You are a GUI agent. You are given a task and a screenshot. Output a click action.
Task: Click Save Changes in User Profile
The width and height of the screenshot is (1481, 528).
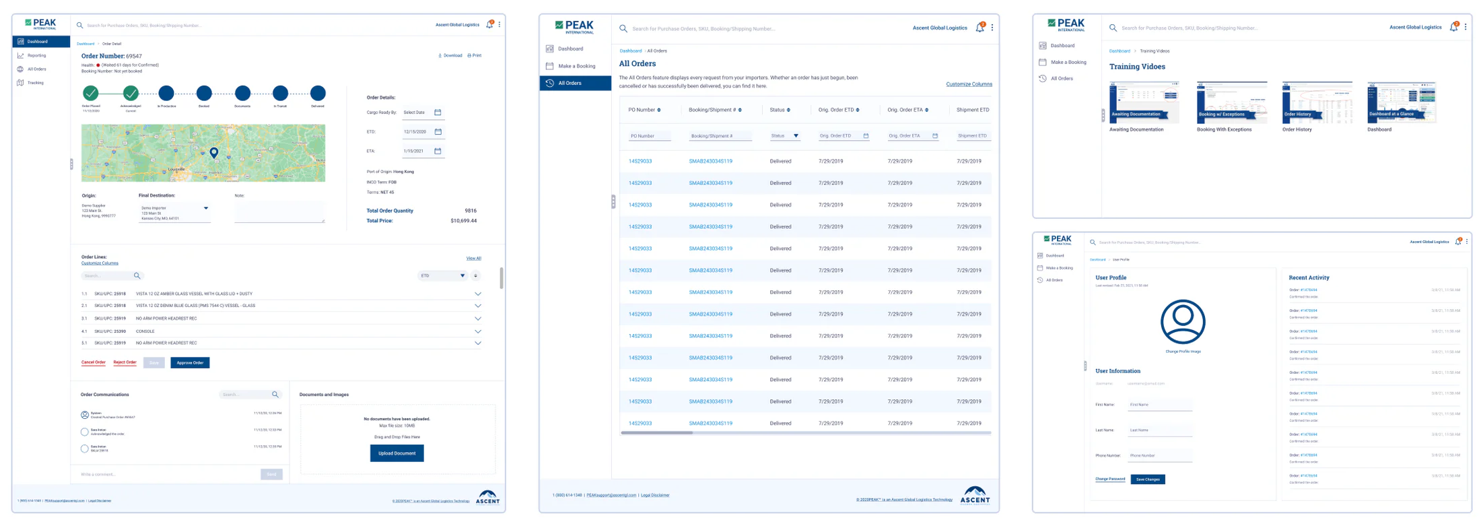[1148, 480]
